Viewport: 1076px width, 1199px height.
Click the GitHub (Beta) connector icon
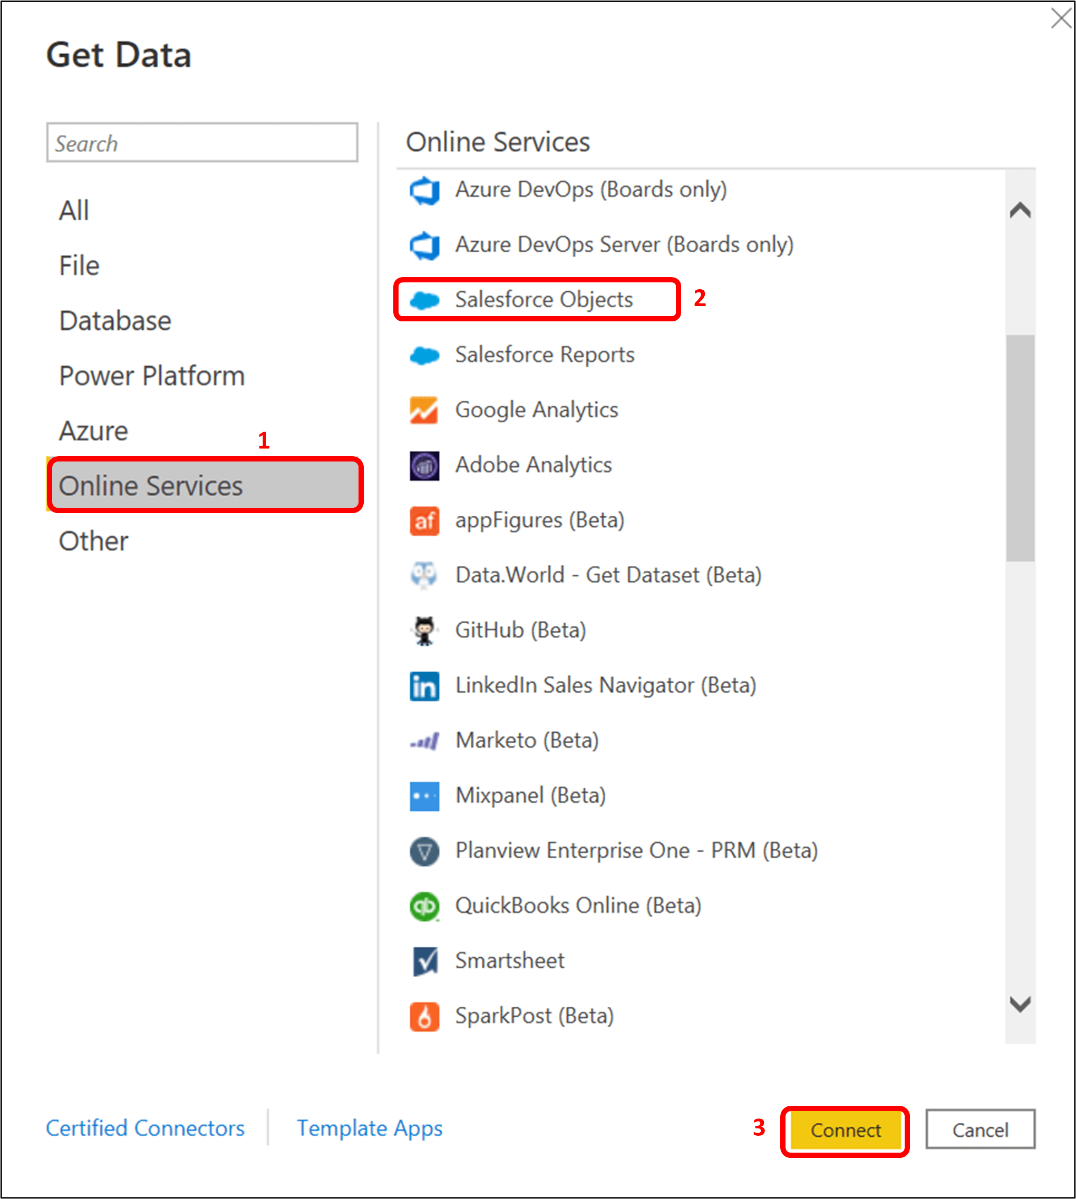(x=424, y=630)
